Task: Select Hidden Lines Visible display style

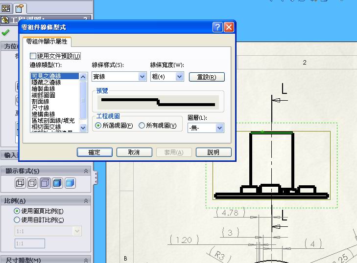Action: point(32,183)
